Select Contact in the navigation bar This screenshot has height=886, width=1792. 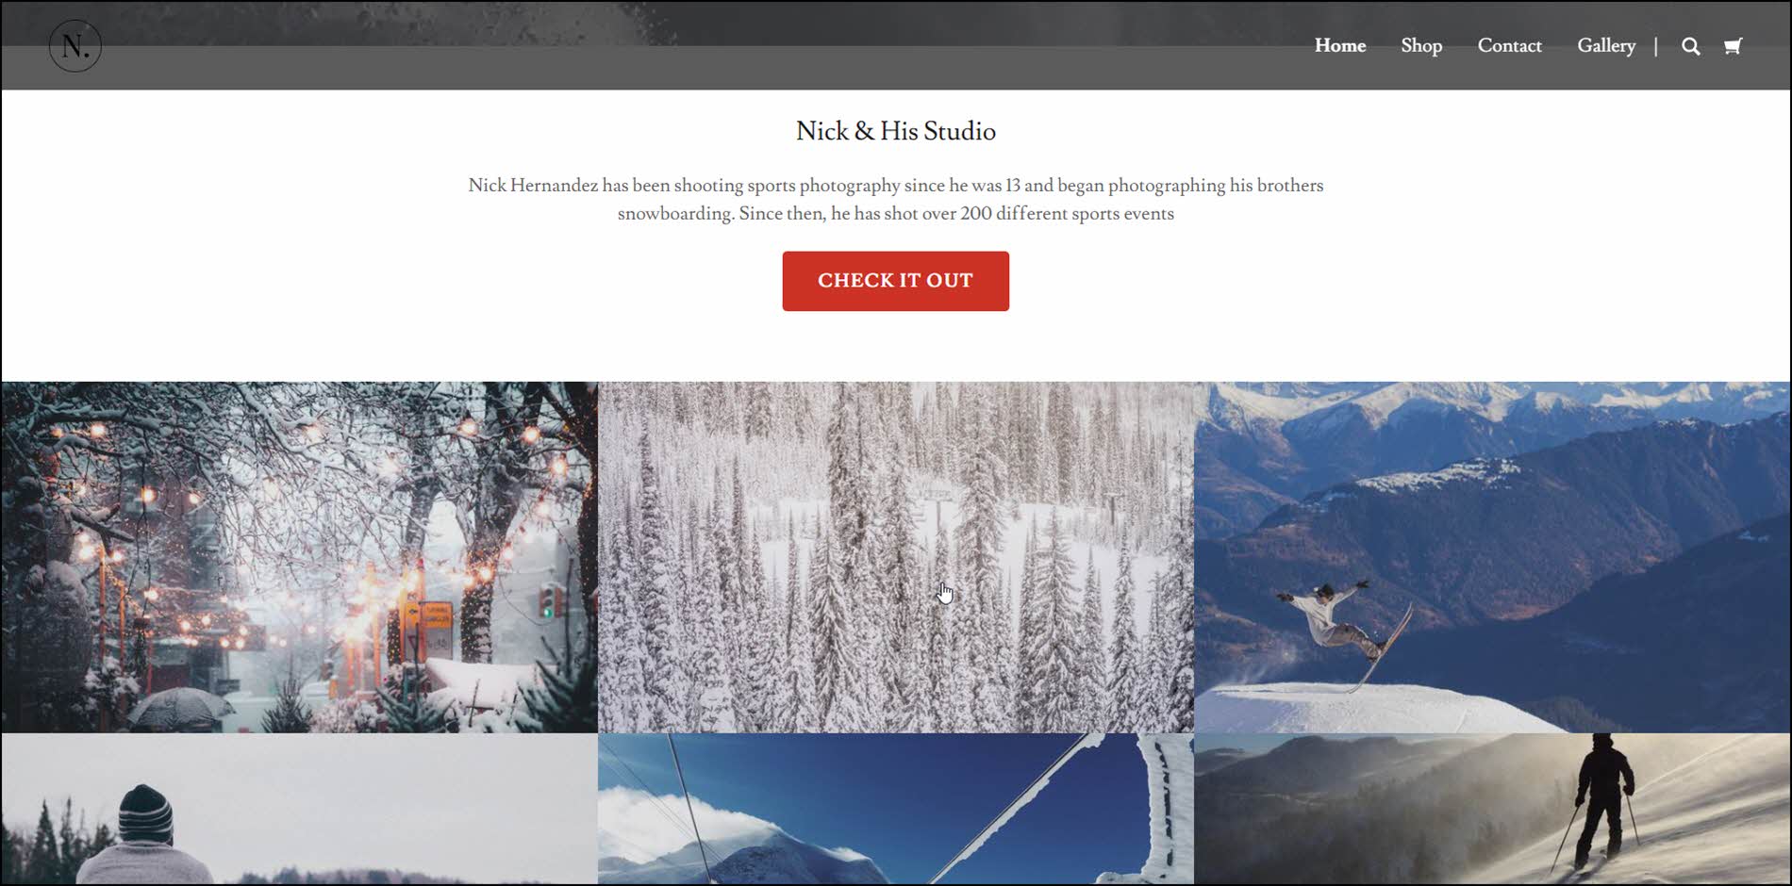(x=1509, y=45)
